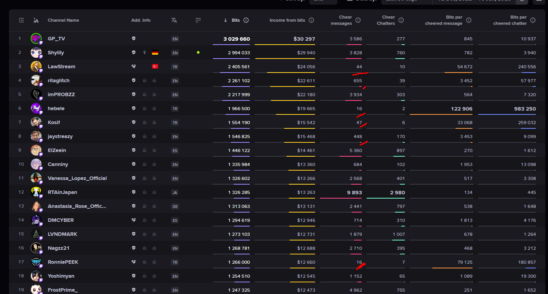548x294 pixels.
Task: Show info icon for Cheer Chatters
Action: (x=401, y=20)
